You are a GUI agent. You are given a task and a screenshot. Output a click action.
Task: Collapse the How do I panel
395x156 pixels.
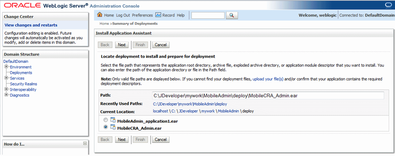coord(85,143)
